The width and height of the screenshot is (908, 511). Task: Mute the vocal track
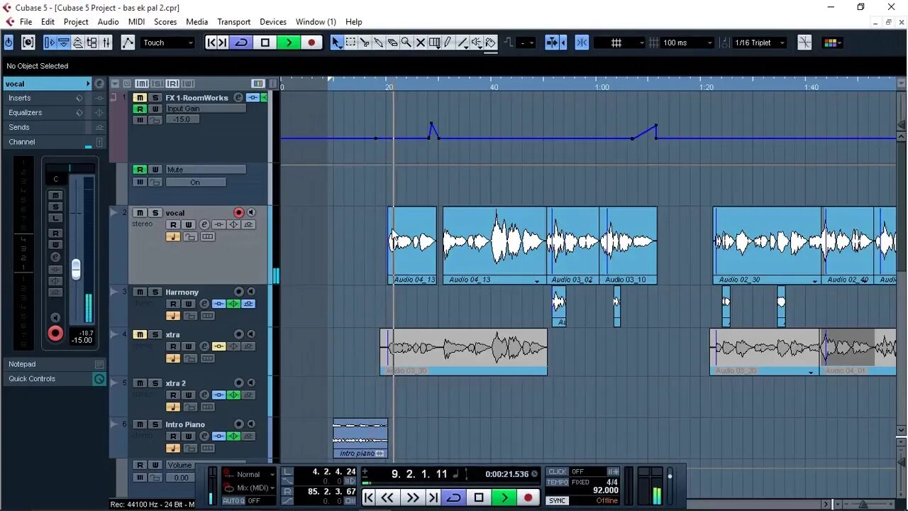(140, 213)
